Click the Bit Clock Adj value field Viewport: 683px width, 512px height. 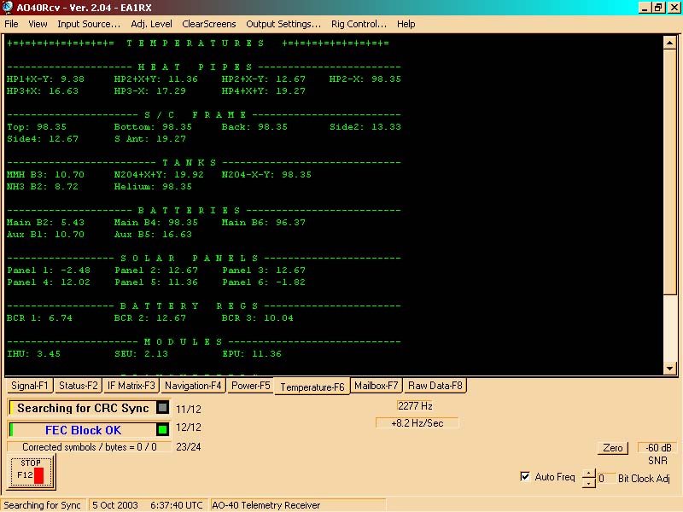tap(605, 479)
